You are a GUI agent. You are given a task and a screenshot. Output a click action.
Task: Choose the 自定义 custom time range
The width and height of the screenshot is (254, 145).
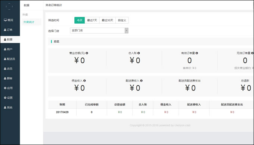(122, 20)
